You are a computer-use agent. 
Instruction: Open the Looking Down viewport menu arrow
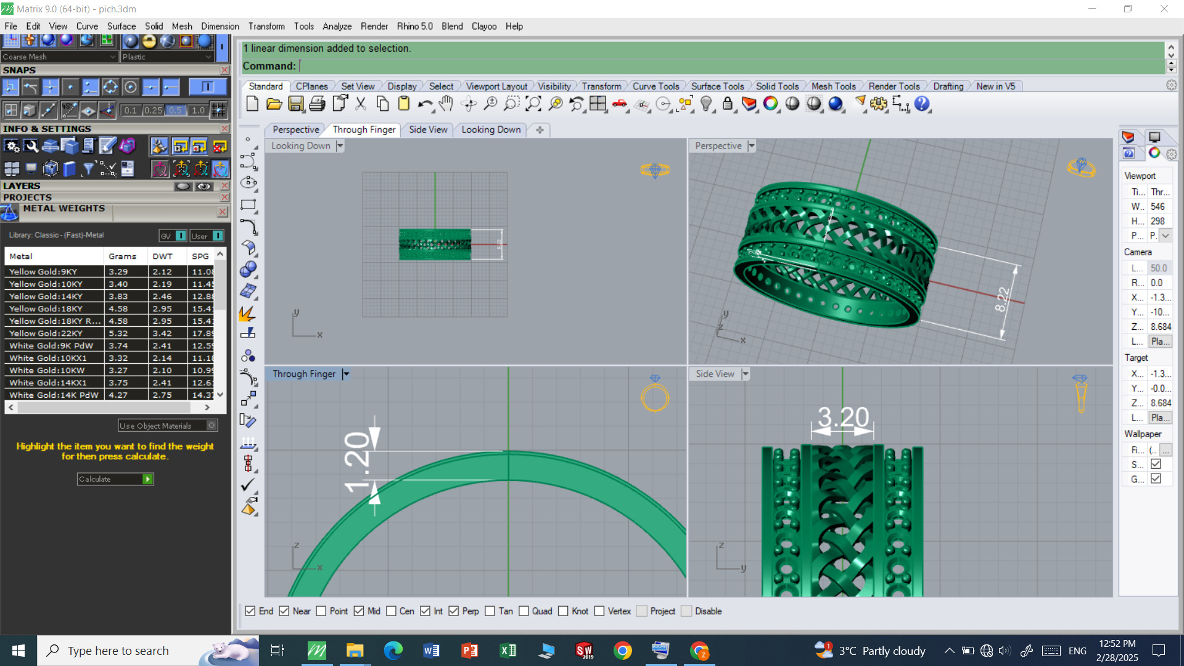(340, 146)
